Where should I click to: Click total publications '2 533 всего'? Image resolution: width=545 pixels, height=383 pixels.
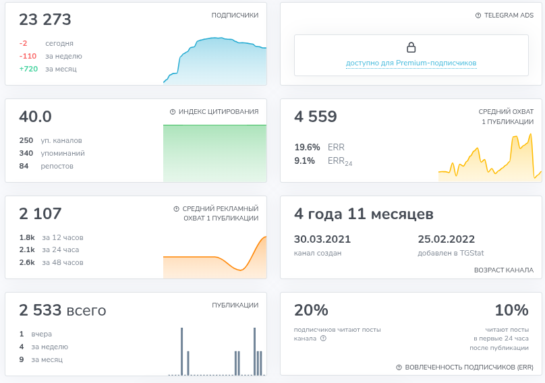pos(63,310)
